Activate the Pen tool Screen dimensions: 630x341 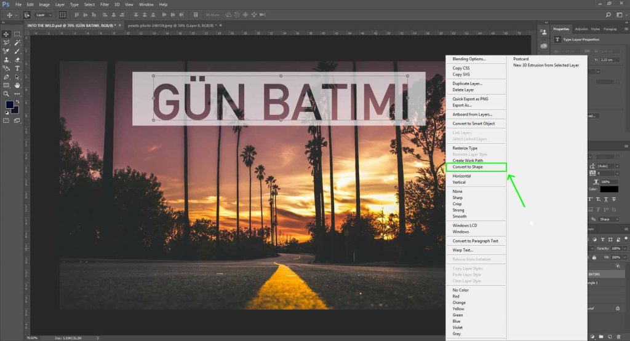(6, 77)
